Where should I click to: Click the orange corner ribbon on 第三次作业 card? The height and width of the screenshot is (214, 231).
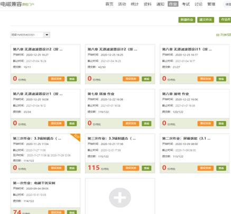click(x=76, y=137)
